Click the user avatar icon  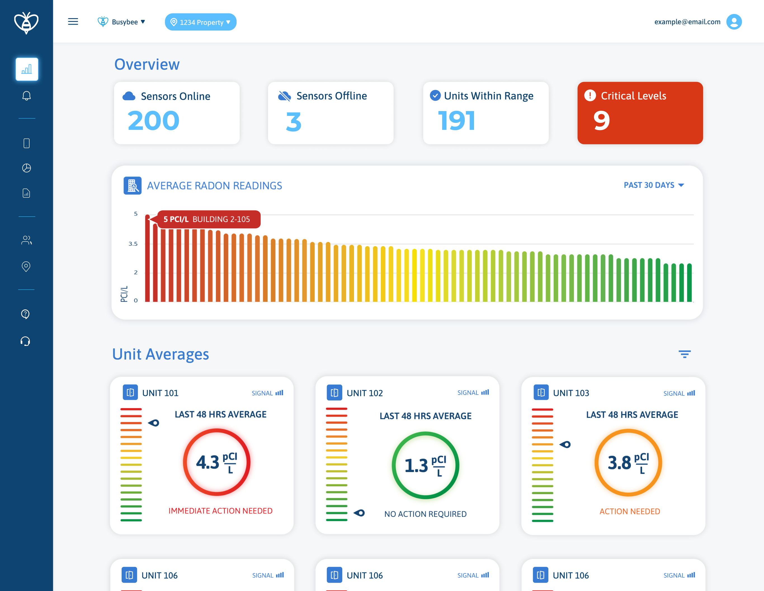(x=734, y=22)
